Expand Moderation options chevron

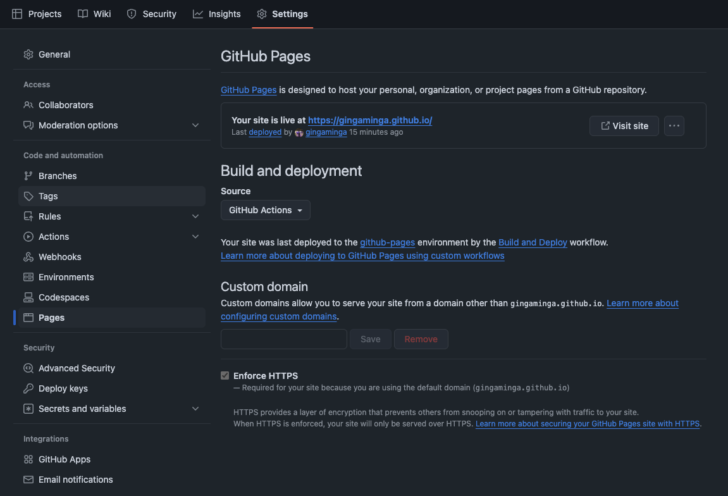point(195,125)
